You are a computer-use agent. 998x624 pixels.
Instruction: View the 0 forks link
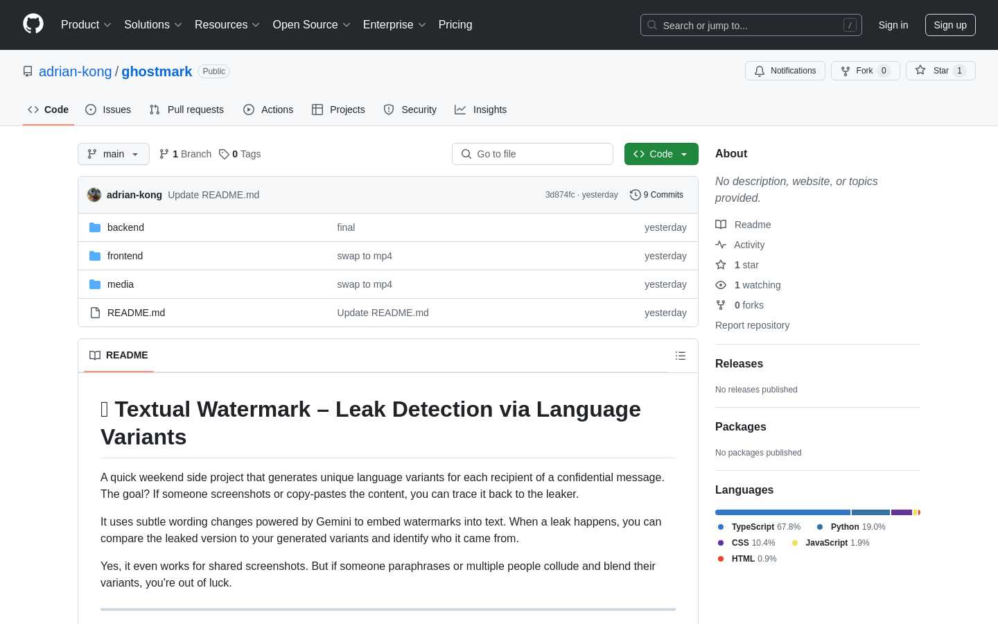point(739,305)
